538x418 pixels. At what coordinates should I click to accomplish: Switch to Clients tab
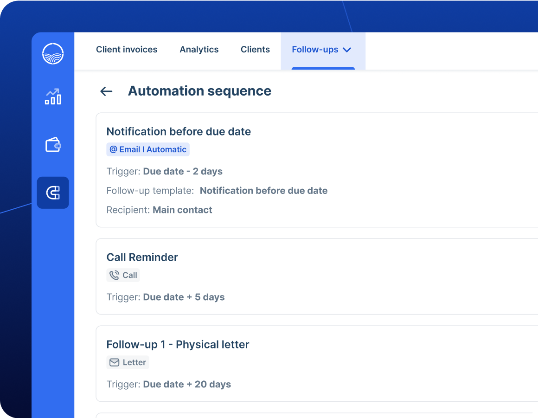(255, 50)
